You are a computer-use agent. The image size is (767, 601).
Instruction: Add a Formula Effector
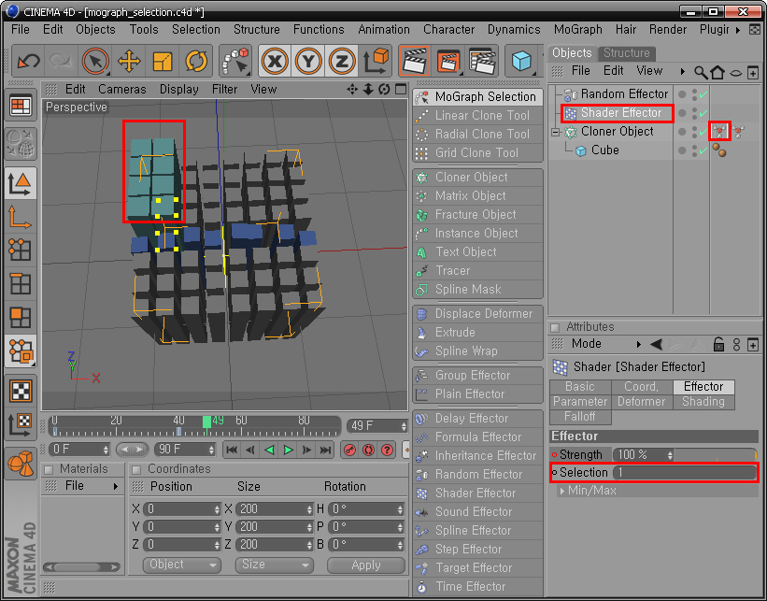[478, 437]
